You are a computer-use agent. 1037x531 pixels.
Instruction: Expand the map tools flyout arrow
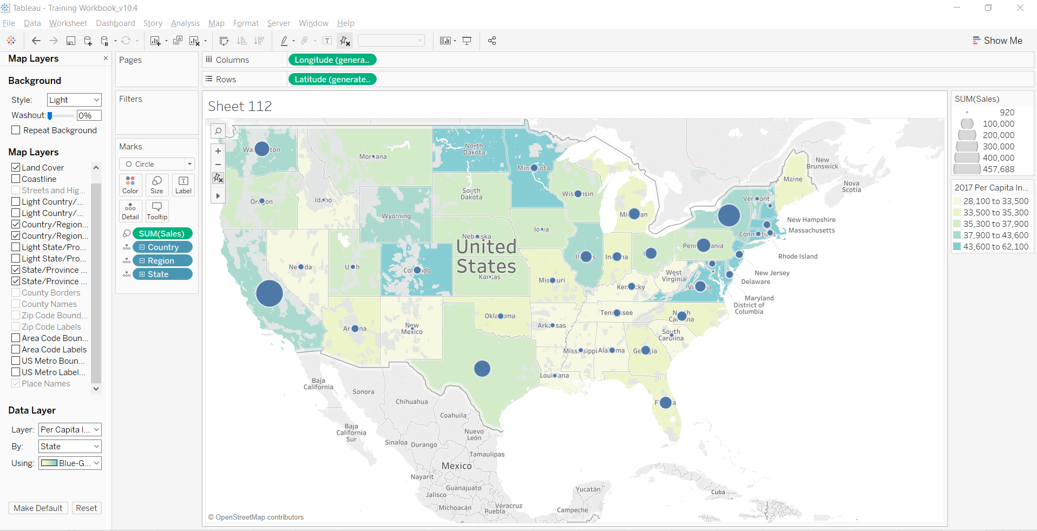pos(218,196)
